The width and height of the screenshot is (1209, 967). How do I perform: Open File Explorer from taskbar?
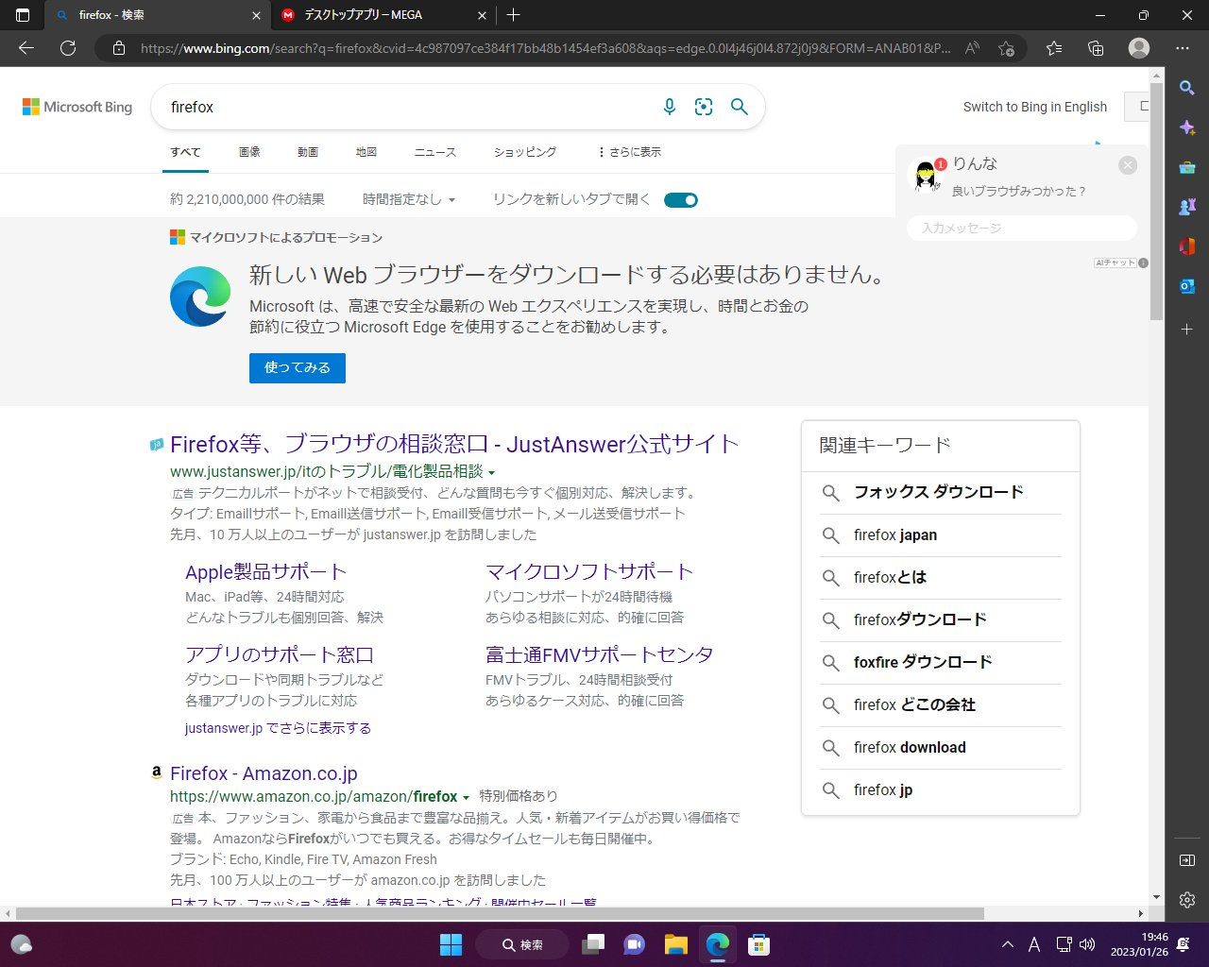675,944
